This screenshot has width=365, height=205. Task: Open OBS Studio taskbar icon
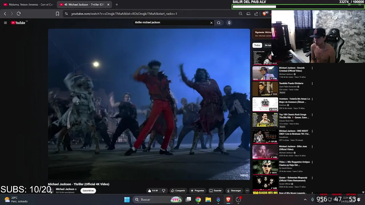click(x=238, y=200)
